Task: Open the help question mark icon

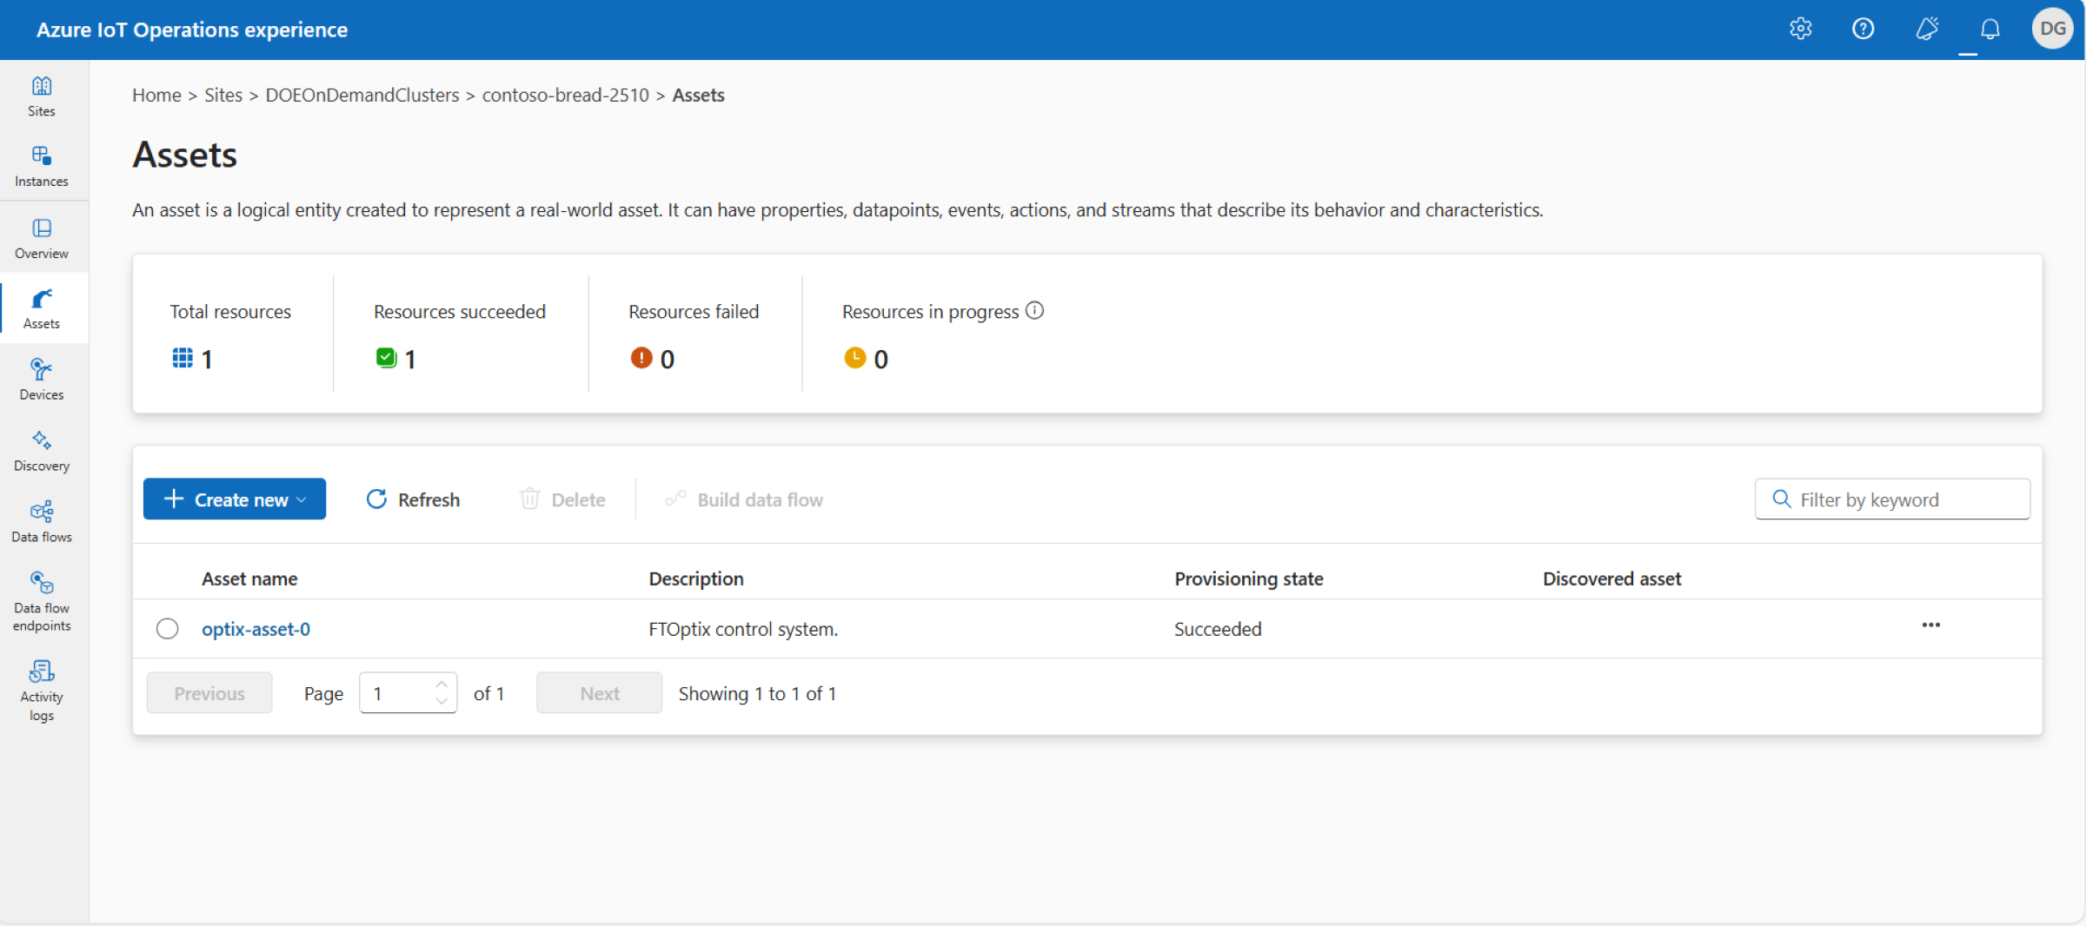Action: click(x=1863, y=29)
